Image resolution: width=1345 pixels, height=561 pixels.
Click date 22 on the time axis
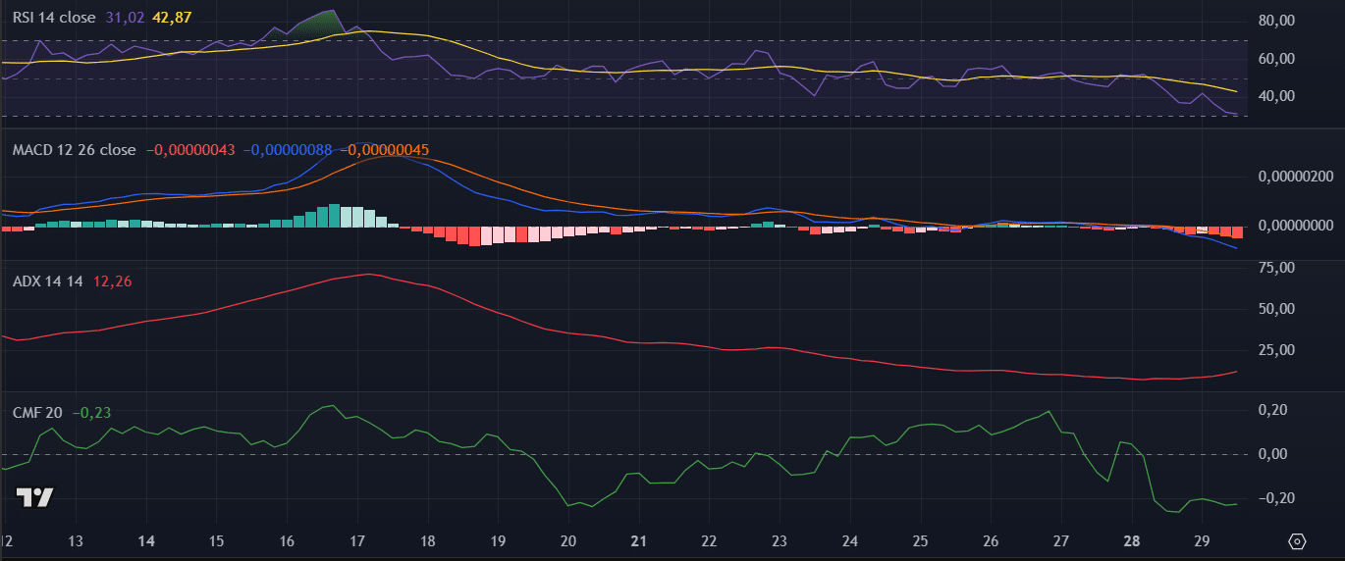click(x=709, y=541)
